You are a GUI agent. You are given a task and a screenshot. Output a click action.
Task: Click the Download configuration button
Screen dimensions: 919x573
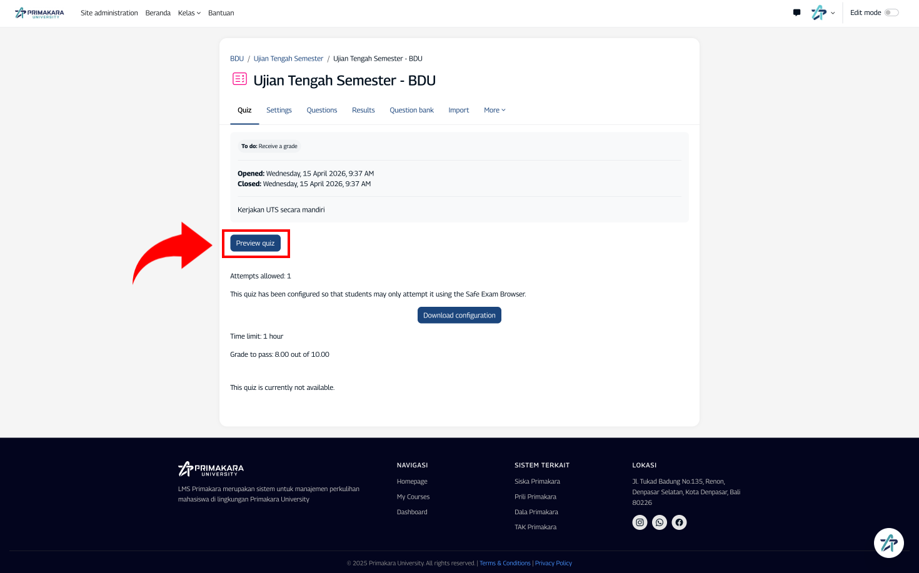459,315
